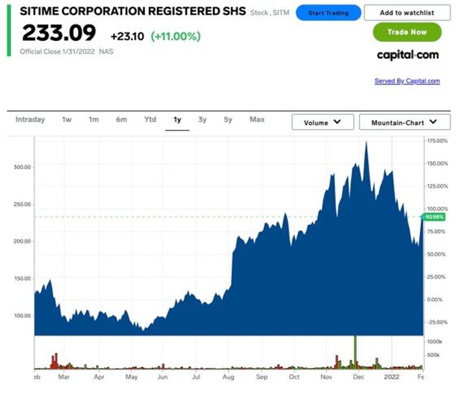Image resolution: width=462 pixels, height=399 pixels.
Task: Click the 233.09 stock price
Action: pyautogui.click(x=59, y=33)
